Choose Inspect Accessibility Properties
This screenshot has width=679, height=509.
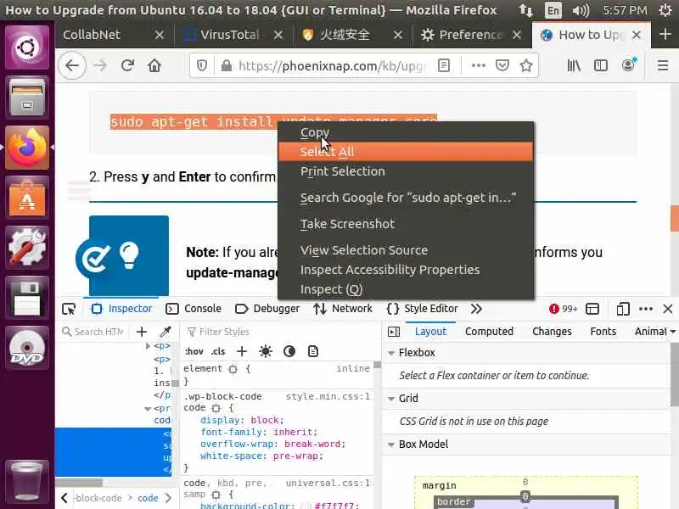point(406,270)
